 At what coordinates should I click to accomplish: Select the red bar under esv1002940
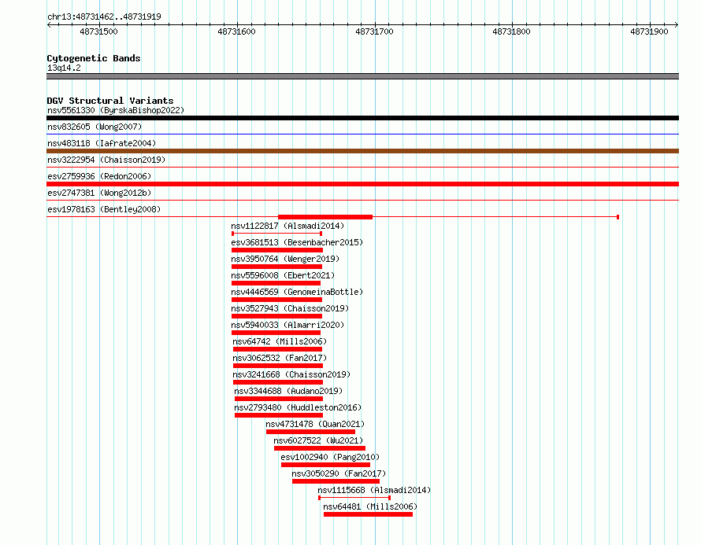point(325,465)
